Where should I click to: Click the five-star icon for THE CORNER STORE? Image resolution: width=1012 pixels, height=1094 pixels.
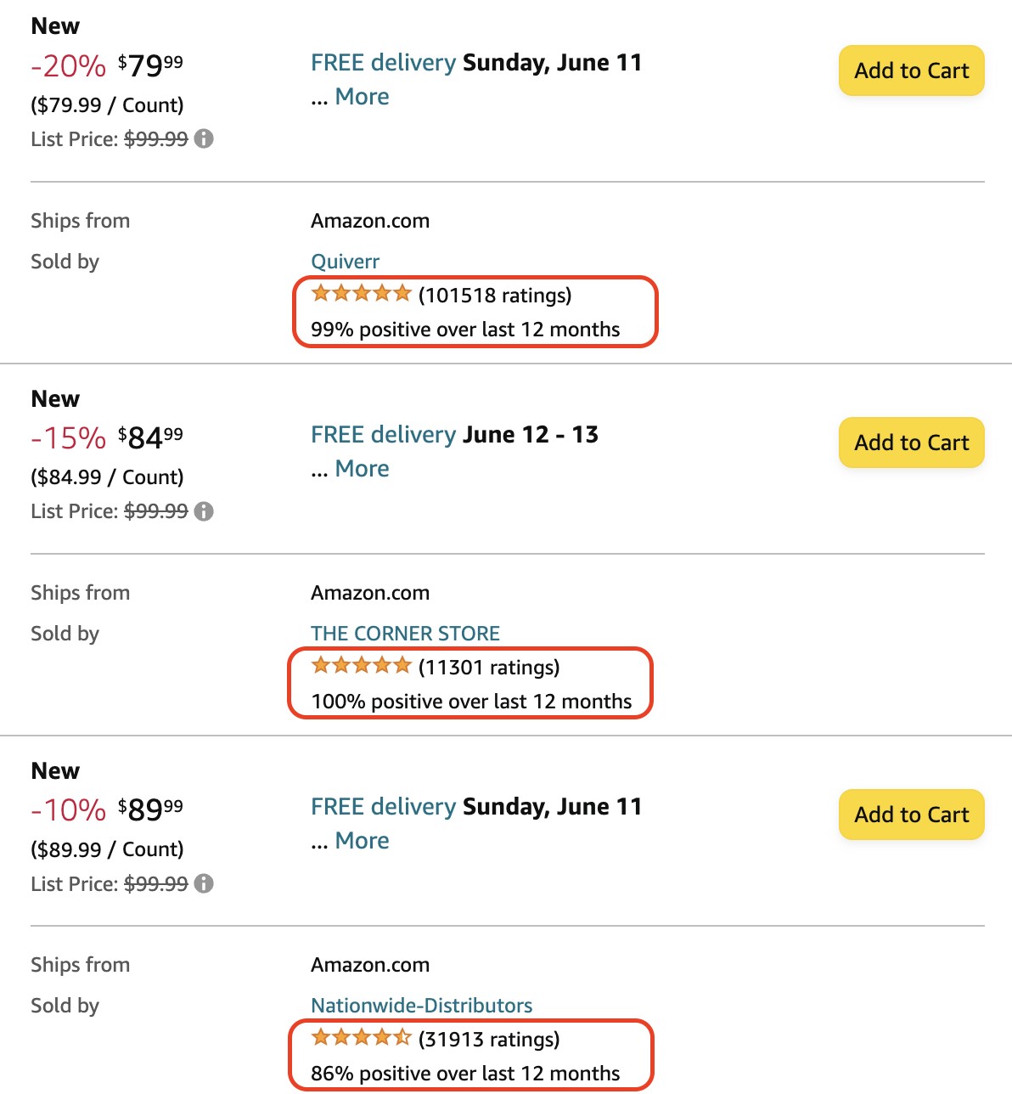(360, 665)
